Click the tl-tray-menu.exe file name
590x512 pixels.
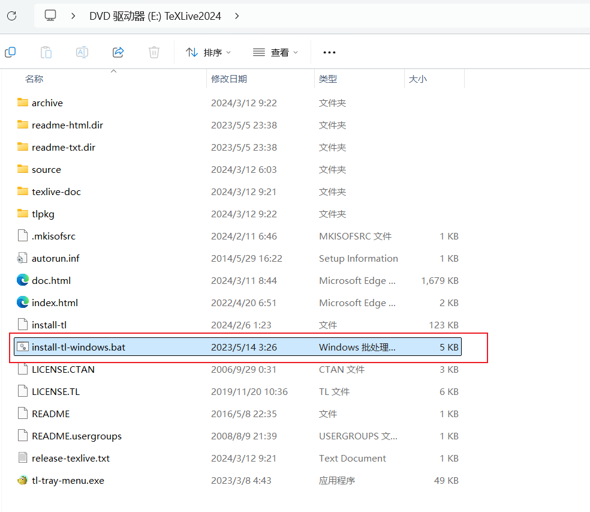click(x=68, y=481)
